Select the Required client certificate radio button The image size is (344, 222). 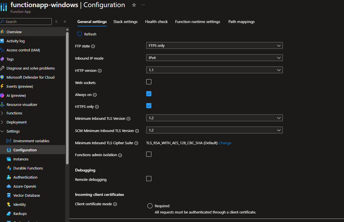click(150, 206)
